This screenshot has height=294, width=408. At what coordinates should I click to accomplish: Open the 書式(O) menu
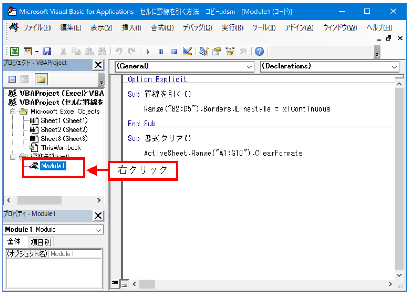(162, 27)
